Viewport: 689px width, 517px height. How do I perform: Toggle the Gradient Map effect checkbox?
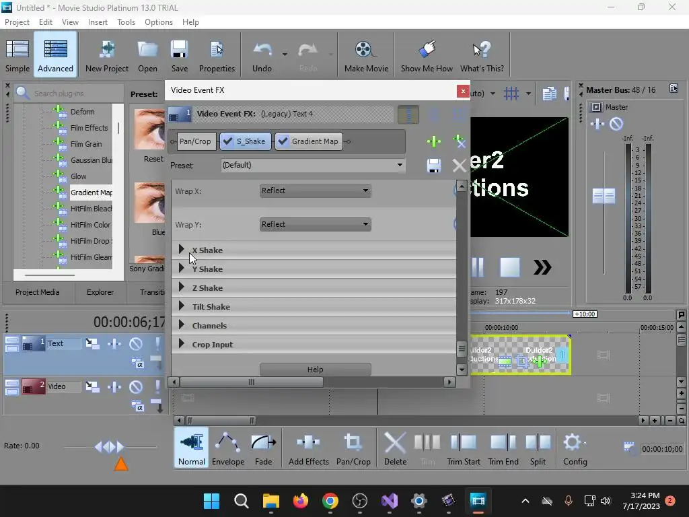(283, 141)
